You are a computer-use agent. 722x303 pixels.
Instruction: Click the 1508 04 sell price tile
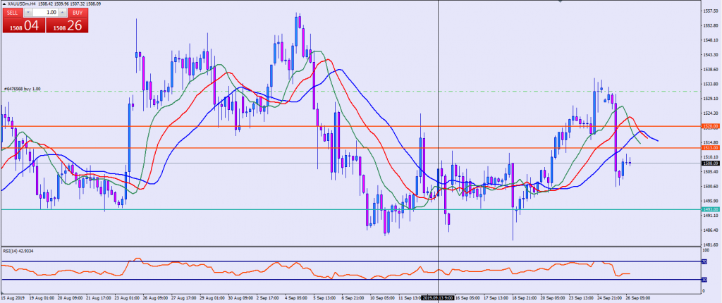(23, 26)
